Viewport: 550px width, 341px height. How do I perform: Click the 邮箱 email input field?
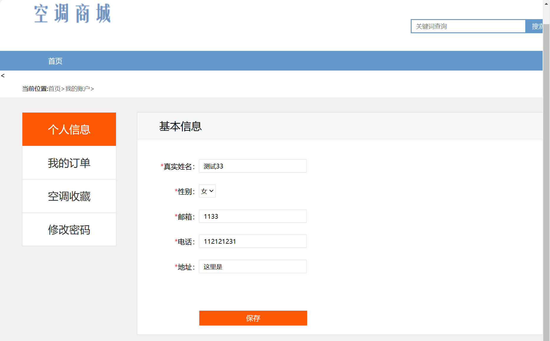click(253, 216)
